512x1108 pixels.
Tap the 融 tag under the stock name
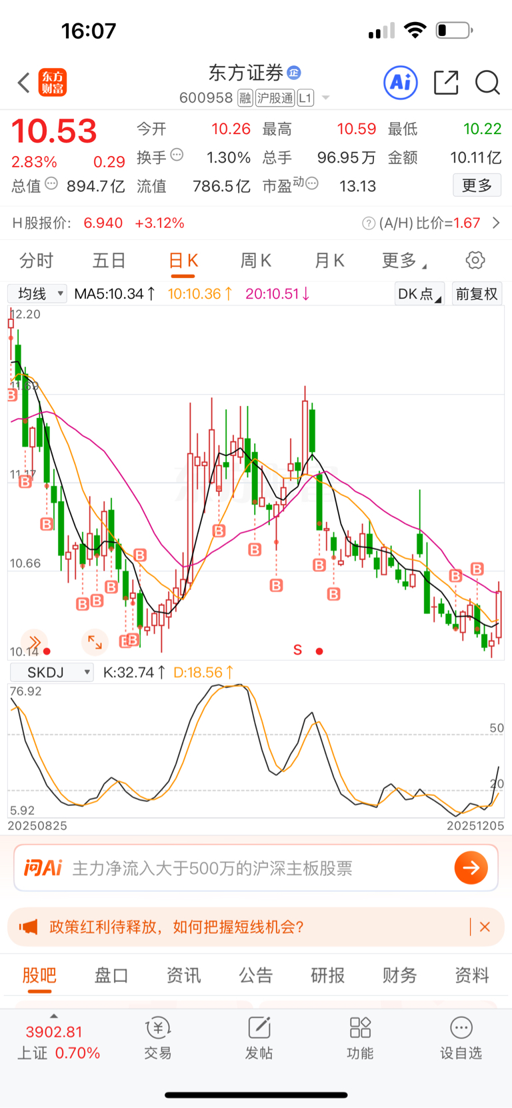point(245,98)
